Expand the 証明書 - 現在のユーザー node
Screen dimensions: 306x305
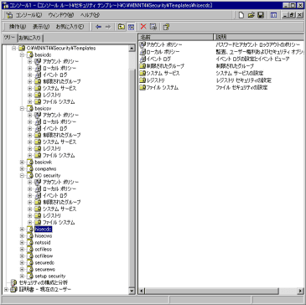[x=6, y=289]
